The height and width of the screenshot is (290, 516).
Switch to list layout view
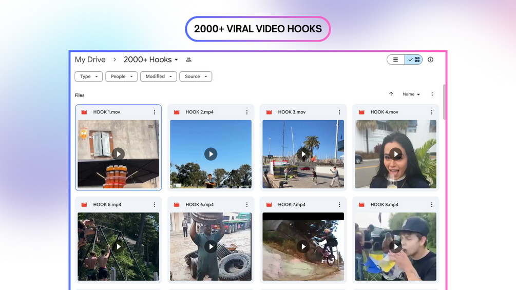point(395,60)
